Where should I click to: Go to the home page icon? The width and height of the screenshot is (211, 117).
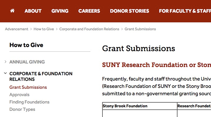click(12, 11)
